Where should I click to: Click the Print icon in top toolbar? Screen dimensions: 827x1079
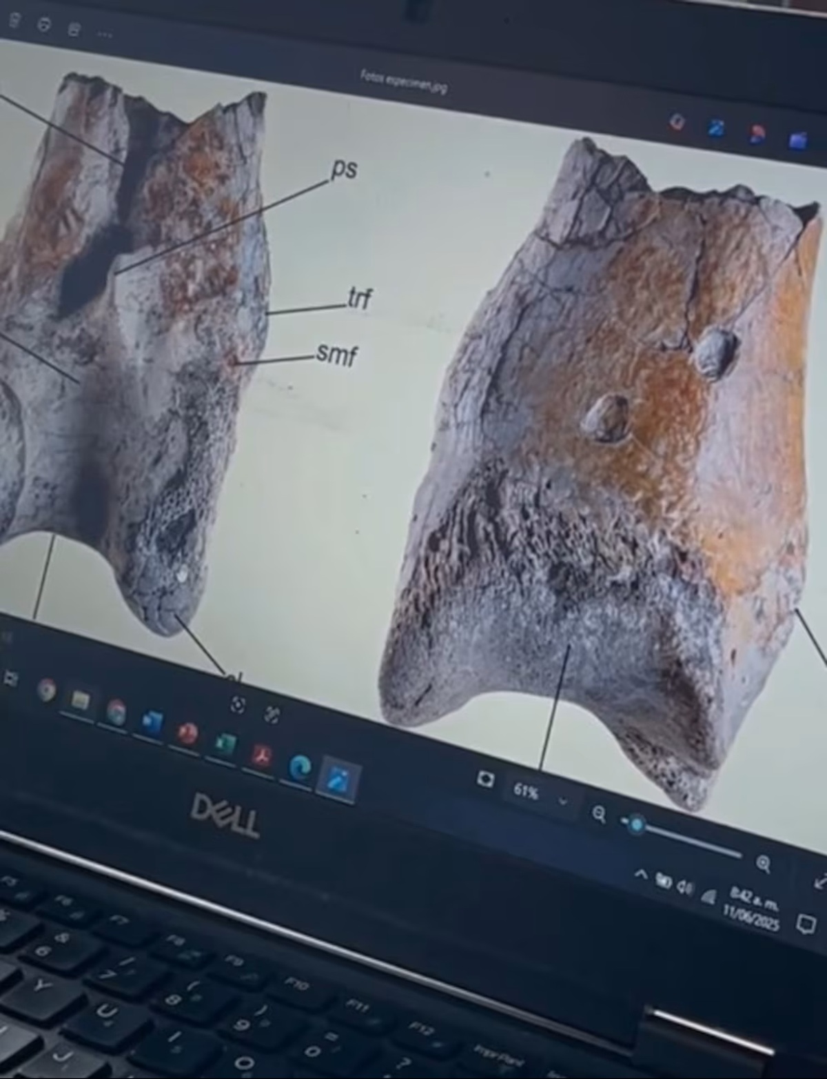(74, 28)
